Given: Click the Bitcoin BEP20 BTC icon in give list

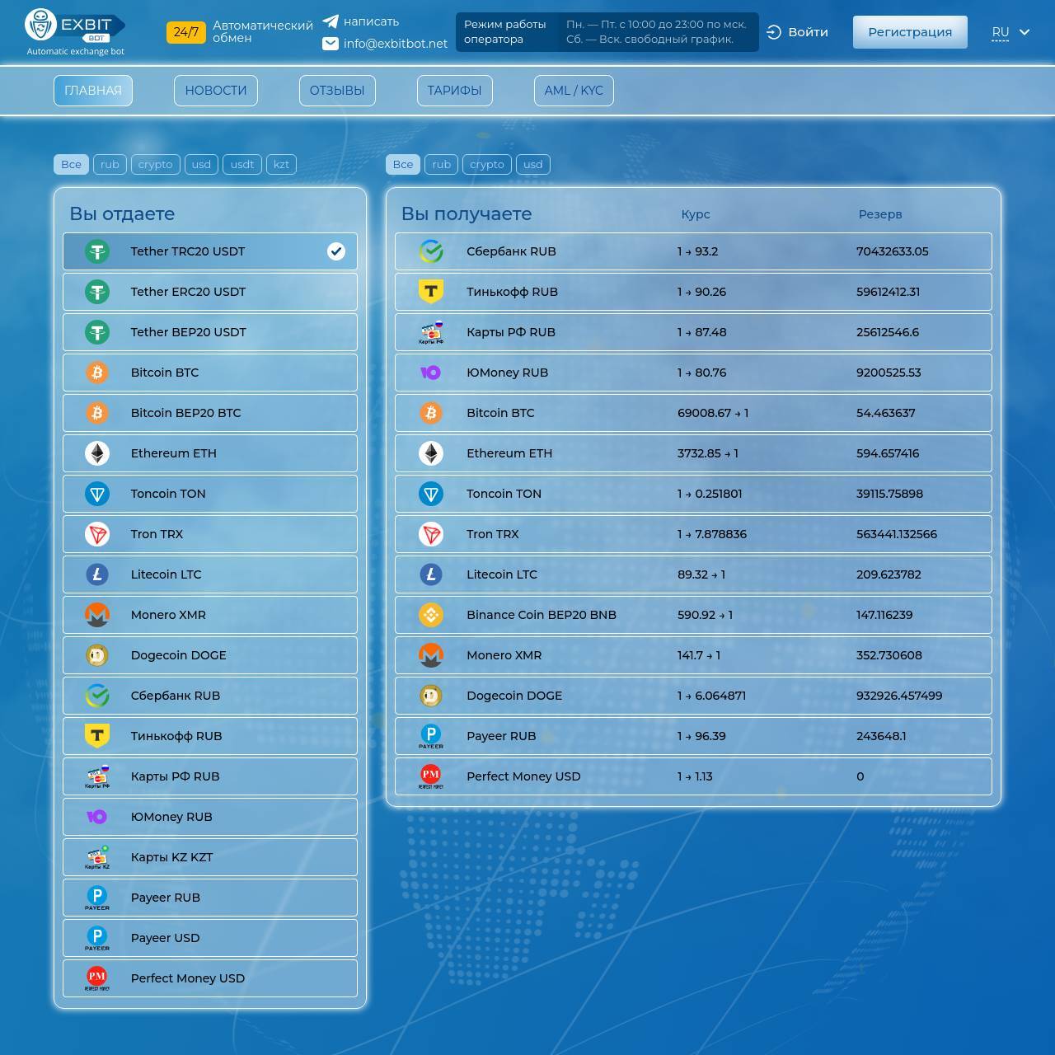Looking at the screenshot, I should (x=97, y=413).
